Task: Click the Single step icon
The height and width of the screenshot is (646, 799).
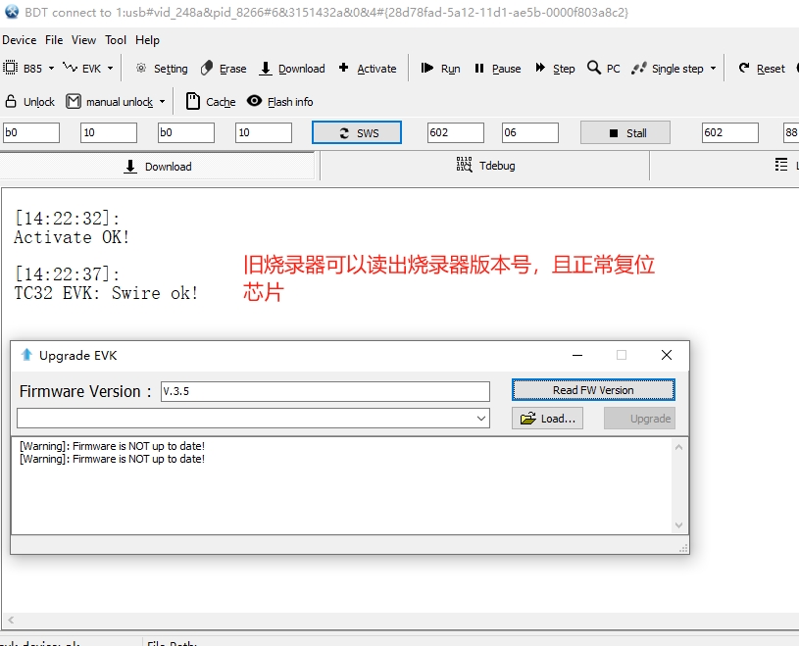Action: [x=638, y=68]
